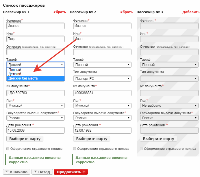This screenshot has height=177, width=200.
Task: Toggle insurance policy checkbox for passenger 3
Action: (141, 149)
